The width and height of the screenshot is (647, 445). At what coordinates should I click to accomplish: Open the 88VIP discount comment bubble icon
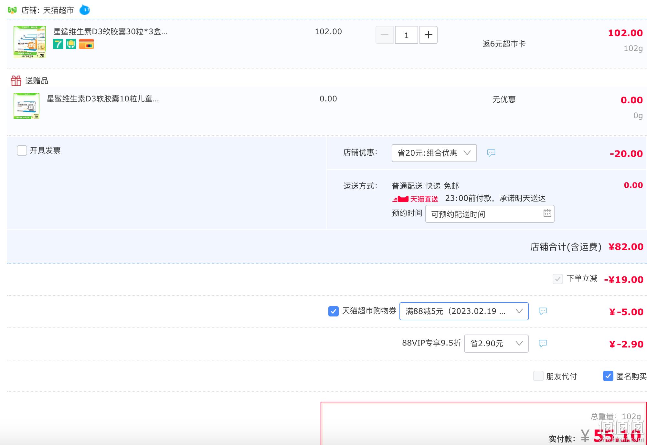[543, 343]
